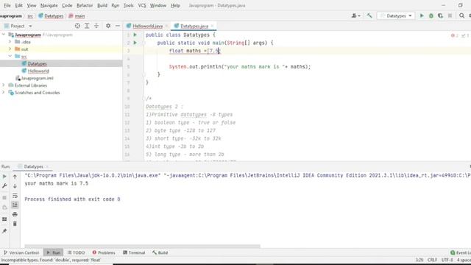Stop process icon in Run panel
Viewport: 471px width, 265px height.
4,197
